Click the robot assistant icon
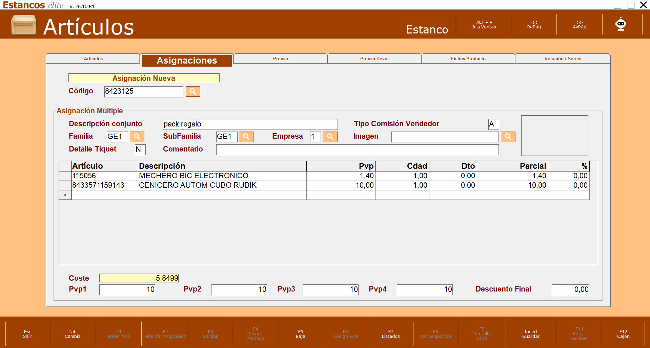Screen dimensions: 650x348 (x=621, y=24)
